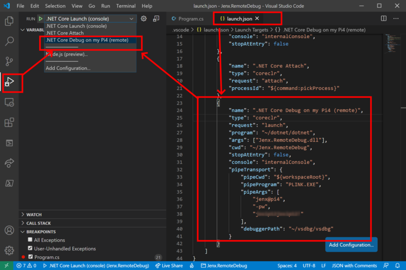Close the launch.json tab
Viewport: 406px width, 270px height.
pyautogui.click(x=257, y=19)
